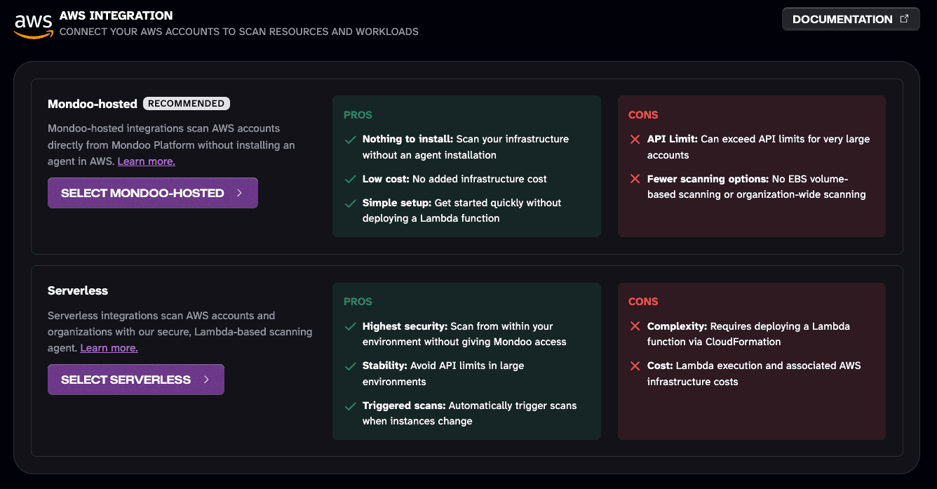Open Learn more link under Mondoo-hosted
937x489 pixels.
[x=147, y=161]
